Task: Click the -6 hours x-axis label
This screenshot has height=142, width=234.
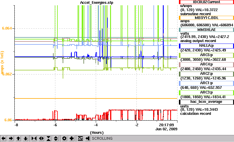Action: click(x=55, y=125)
